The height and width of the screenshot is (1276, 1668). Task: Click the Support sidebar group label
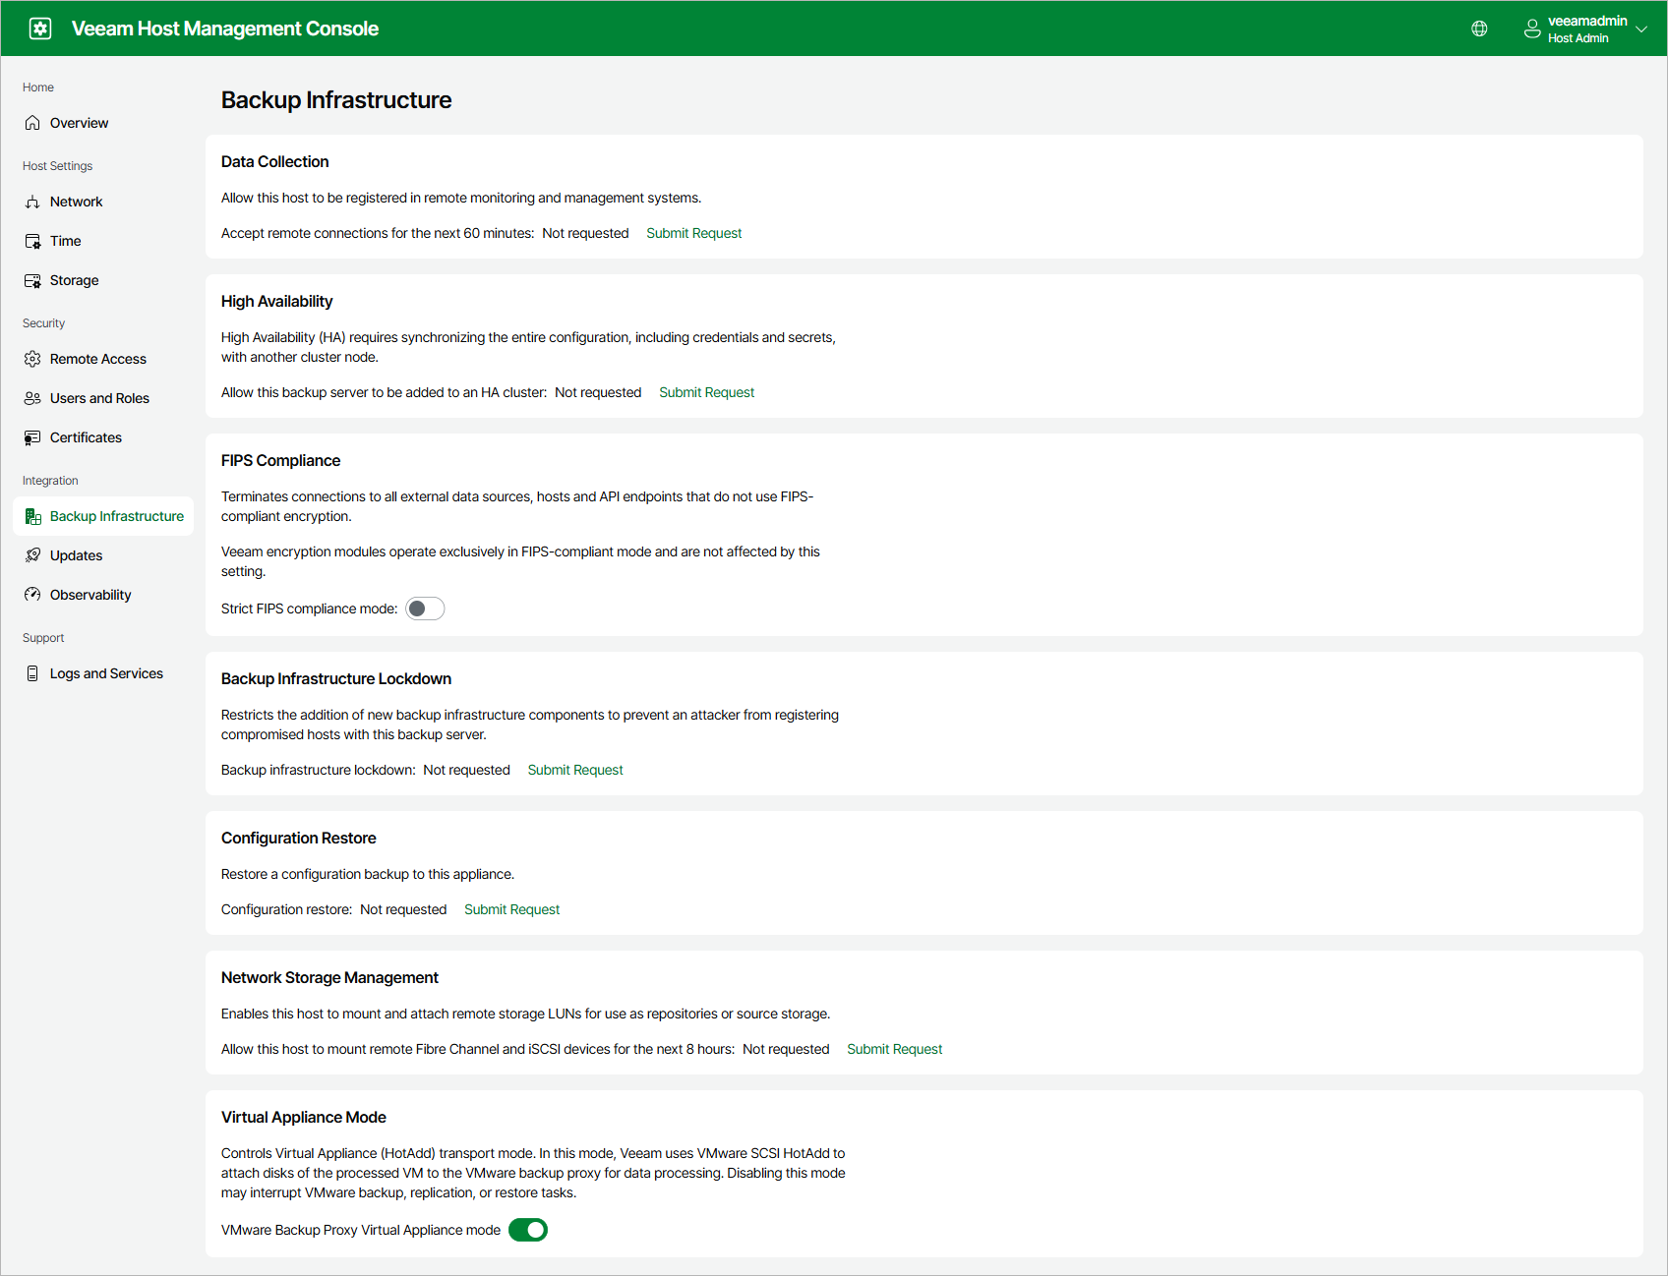coord(43,638)
